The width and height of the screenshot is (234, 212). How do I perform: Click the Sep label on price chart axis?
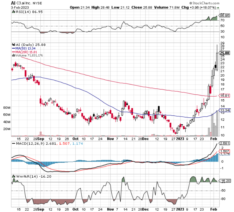(x=41, y=139)
